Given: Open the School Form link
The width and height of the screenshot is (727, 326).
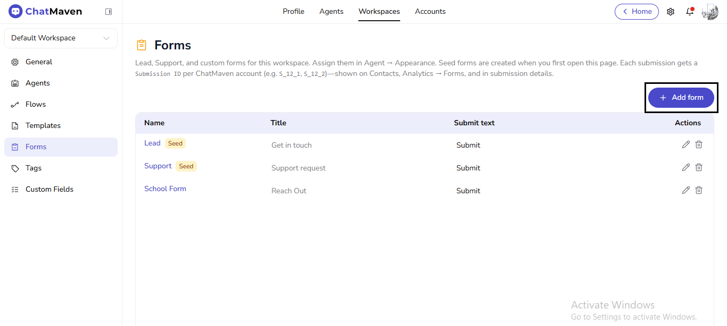Looking at the screenshot, I should [165, 188].
